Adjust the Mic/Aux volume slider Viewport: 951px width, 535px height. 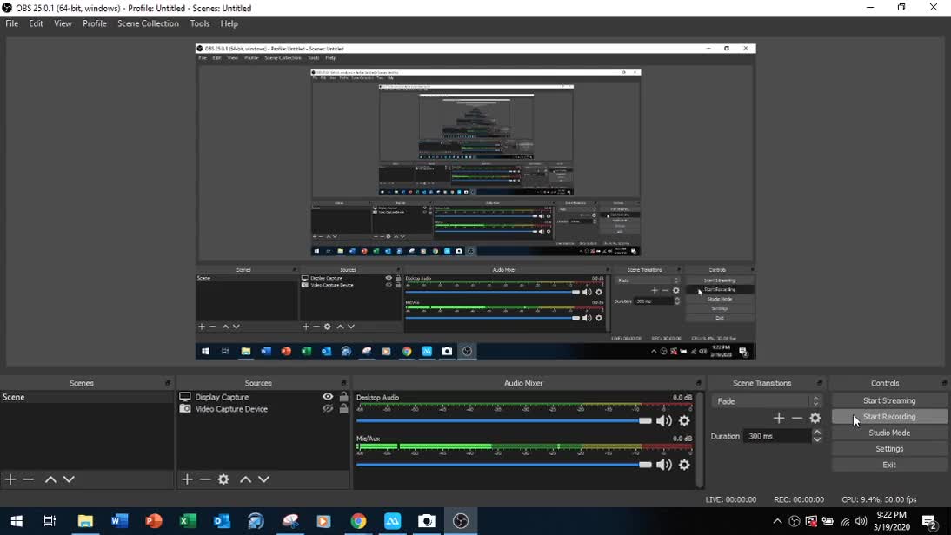tap(504, 465)
